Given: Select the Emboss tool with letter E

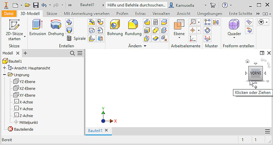Looking at the screenshot, I should point(92,22).
